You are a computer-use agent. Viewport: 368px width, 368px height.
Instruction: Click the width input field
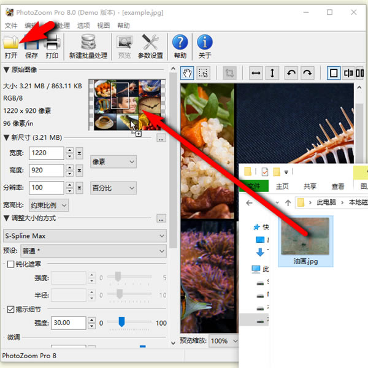(46, 153)
